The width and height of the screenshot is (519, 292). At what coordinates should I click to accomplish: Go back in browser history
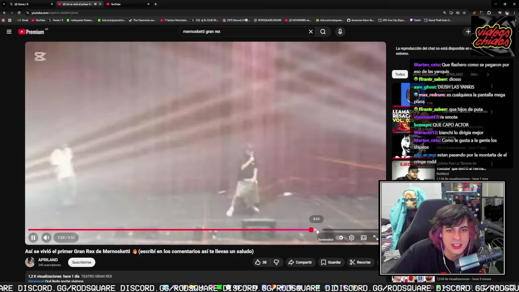click(4, 13)
